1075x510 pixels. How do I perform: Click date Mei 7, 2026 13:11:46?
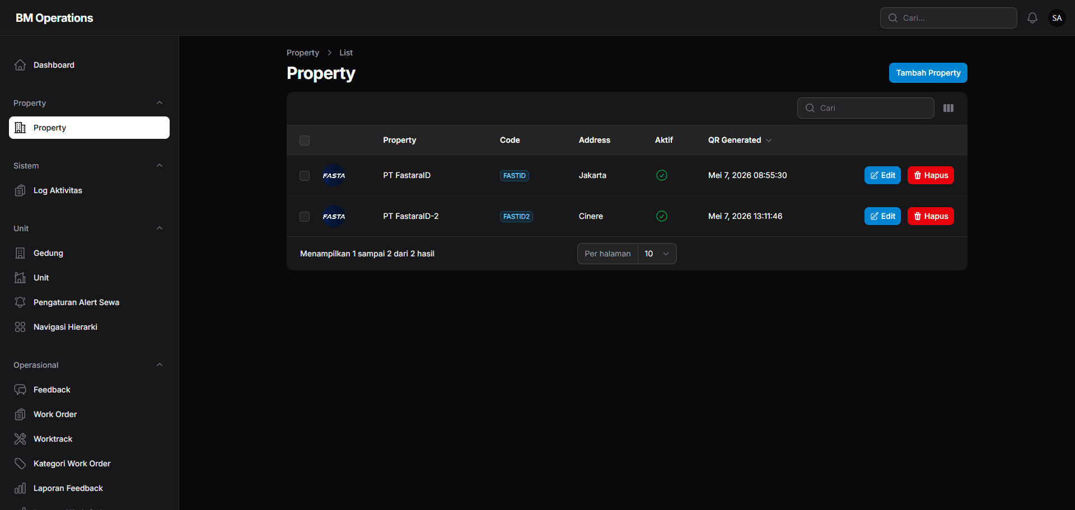745,216
